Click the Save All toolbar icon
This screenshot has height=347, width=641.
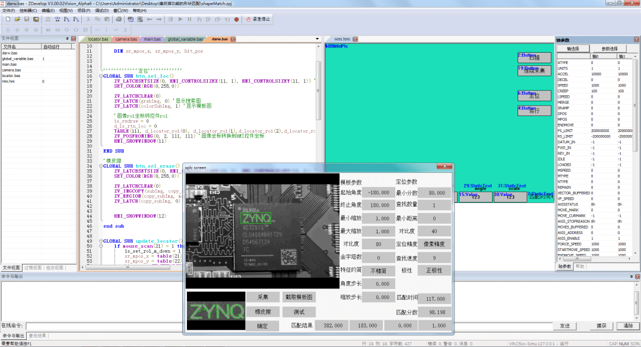pos(36,20)
